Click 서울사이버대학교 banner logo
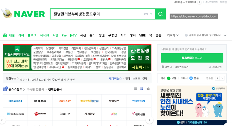The height and width of the screenshot is (126, 232). click(17, 52)
